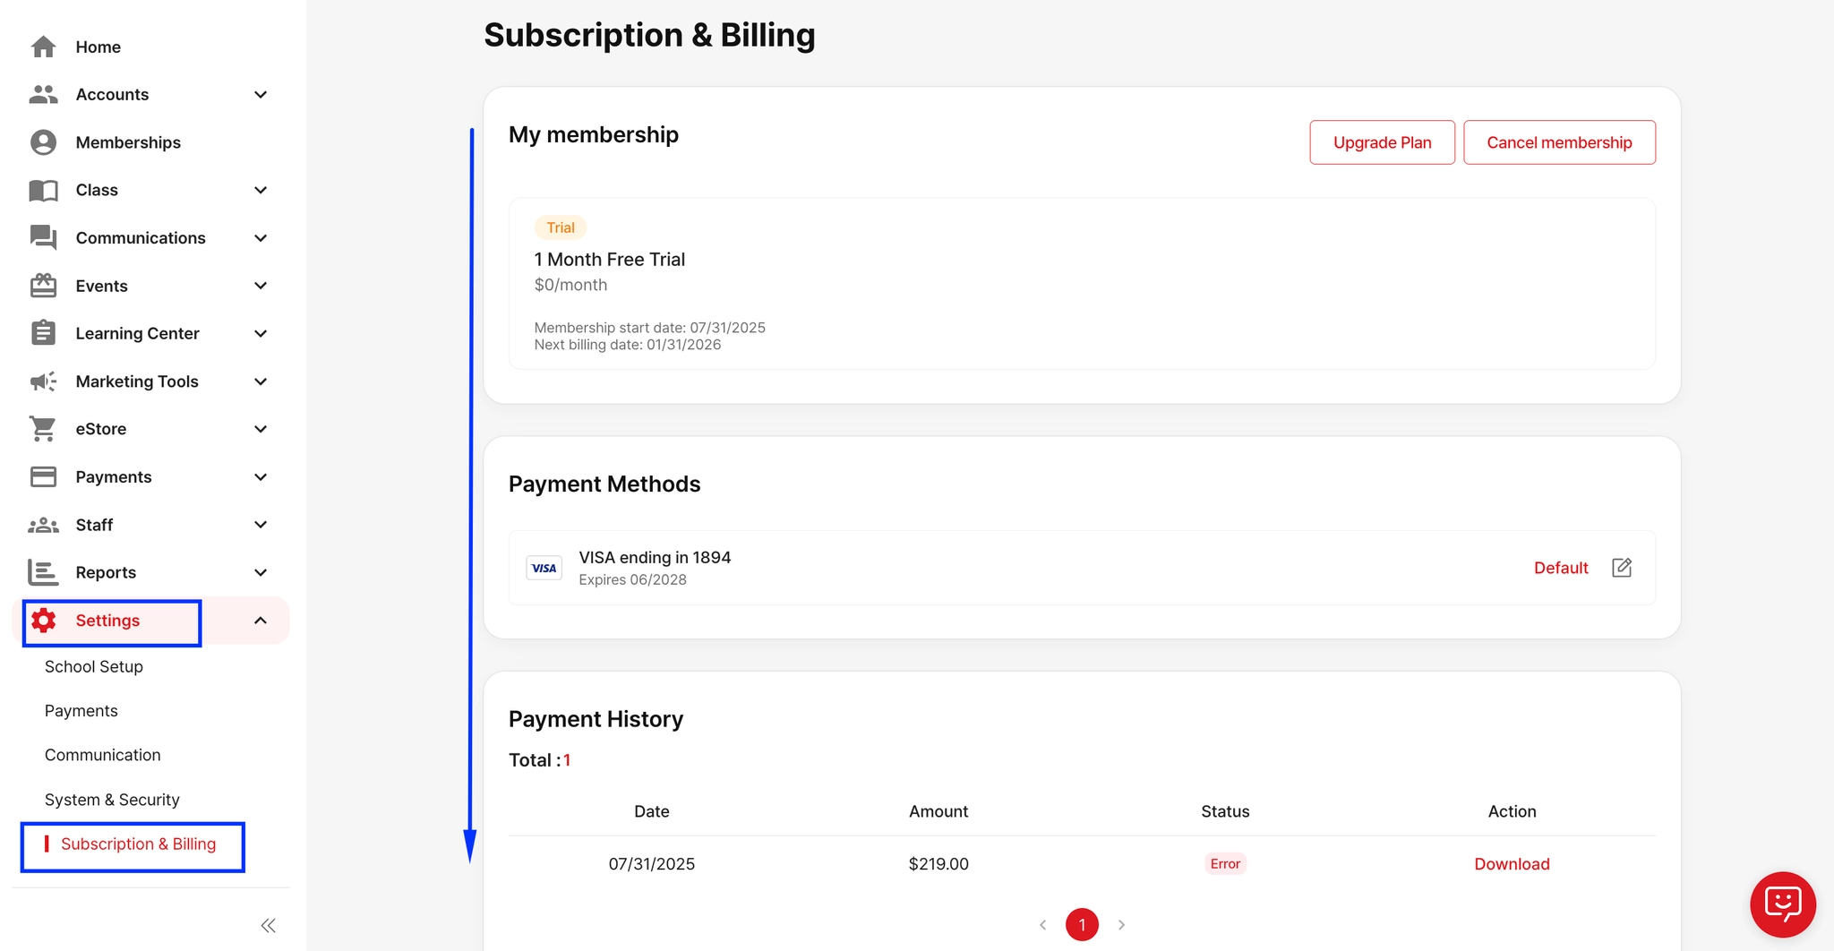This screenshot has height=951, width=1834.
Task: Open the chat support bubble icon
Action: coord(1782,904)
